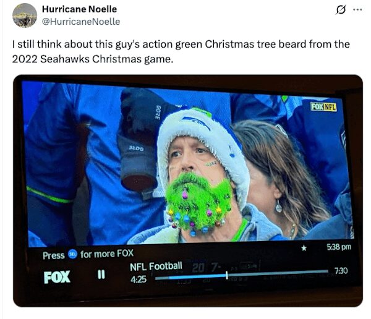Click the Grok slashed-circle icon
The height and width of the screenshot is (319, 371).
click(x=339, y=11)
